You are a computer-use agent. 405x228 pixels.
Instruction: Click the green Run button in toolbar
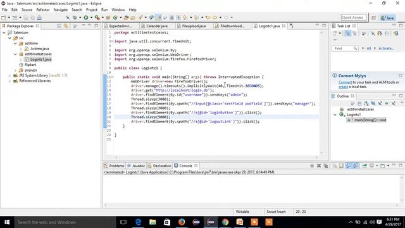point(86,18)
